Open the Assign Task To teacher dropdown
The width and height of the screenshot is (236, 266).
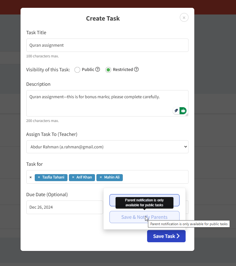[x=107, y=147]
